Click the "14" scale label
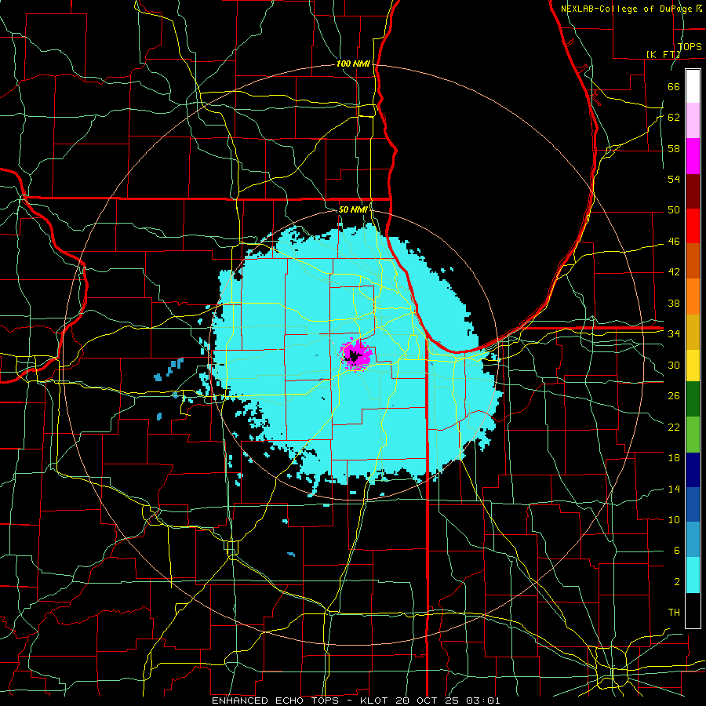 point(674,489)
